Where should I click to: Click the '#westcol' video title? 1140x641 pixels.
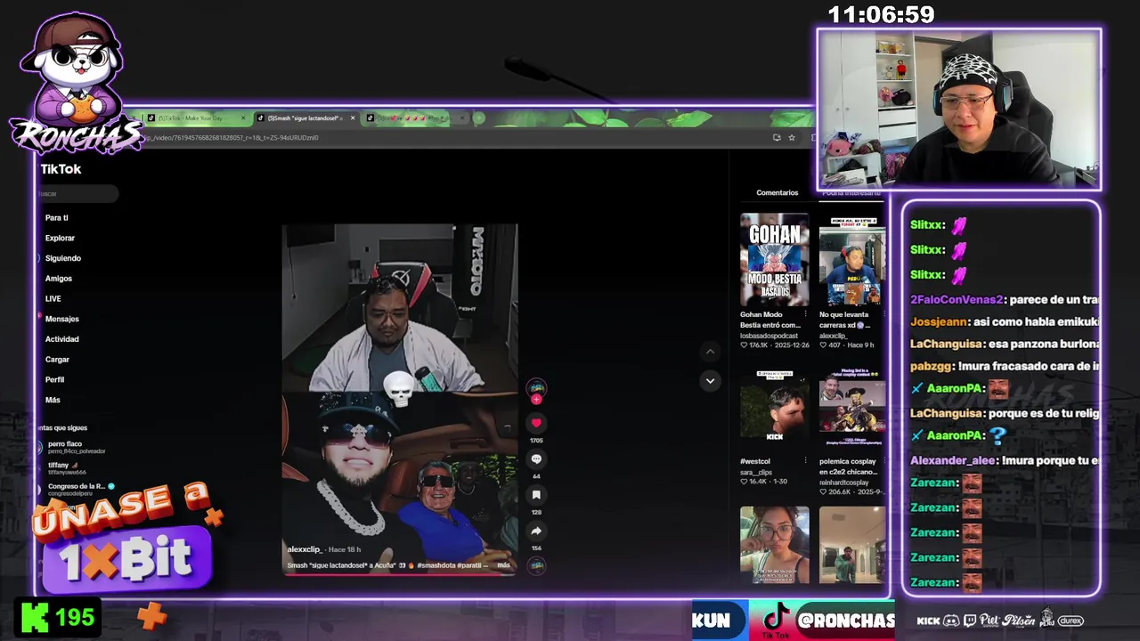pos(755,461)
